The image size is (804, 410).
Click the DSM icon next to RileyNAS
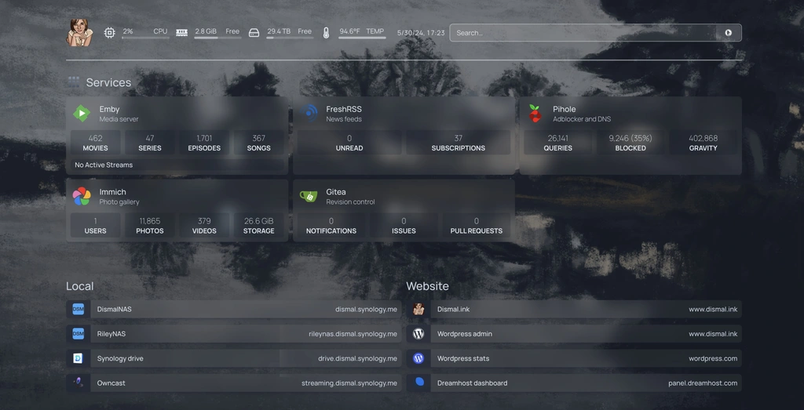click(78, 334)
